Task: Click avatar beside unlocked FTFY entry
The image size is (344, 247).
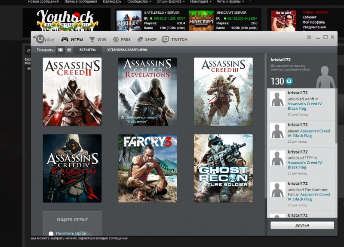Action: coord(277,158)
